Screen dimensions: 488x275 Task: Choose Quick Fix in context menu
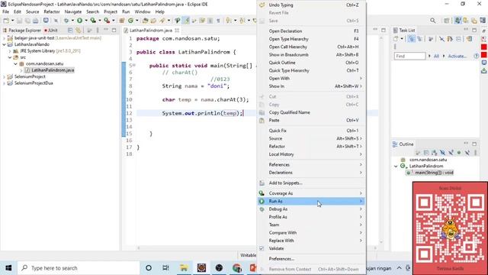[x=311, y=131]
